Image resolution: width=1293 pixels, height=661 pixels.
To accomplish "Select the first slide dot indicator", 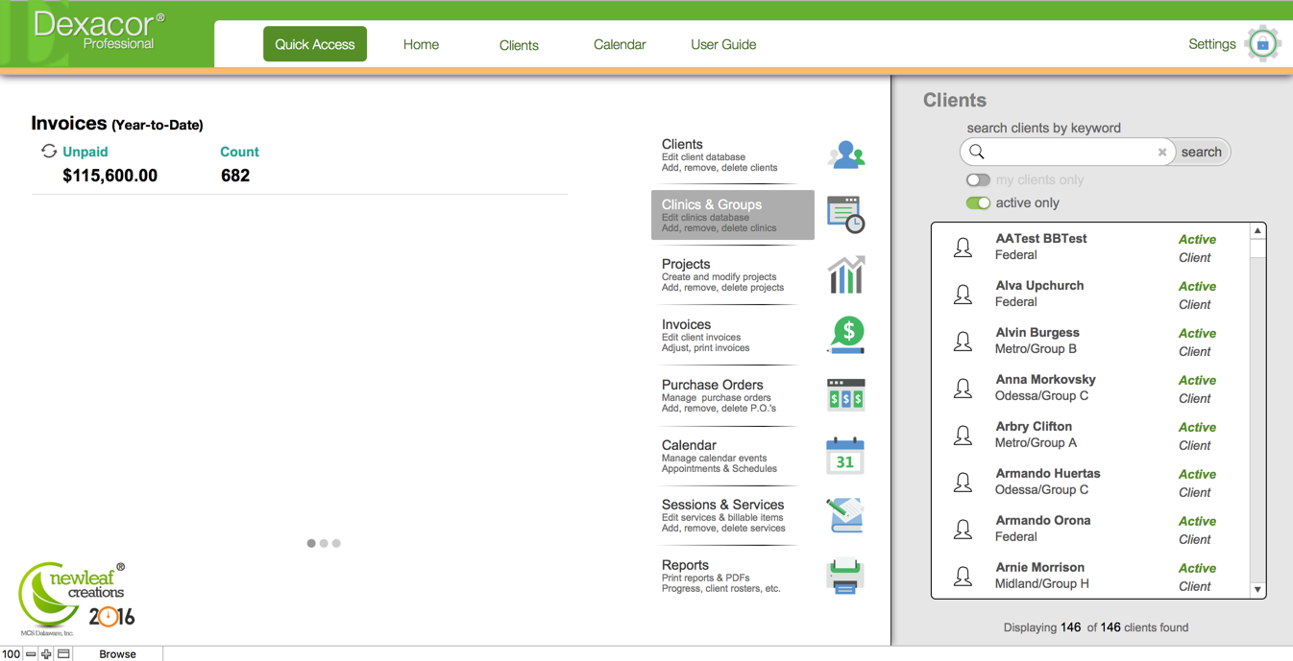I will pyautogui.click(x=311, y=543).
